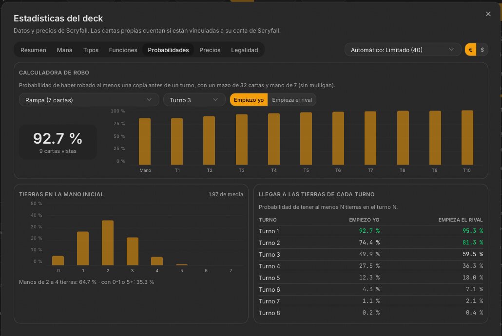The width and height of the screenshot is (502, 336).
Task: Click the T9 bar in draw chart
Action: [x=435, y=138]
